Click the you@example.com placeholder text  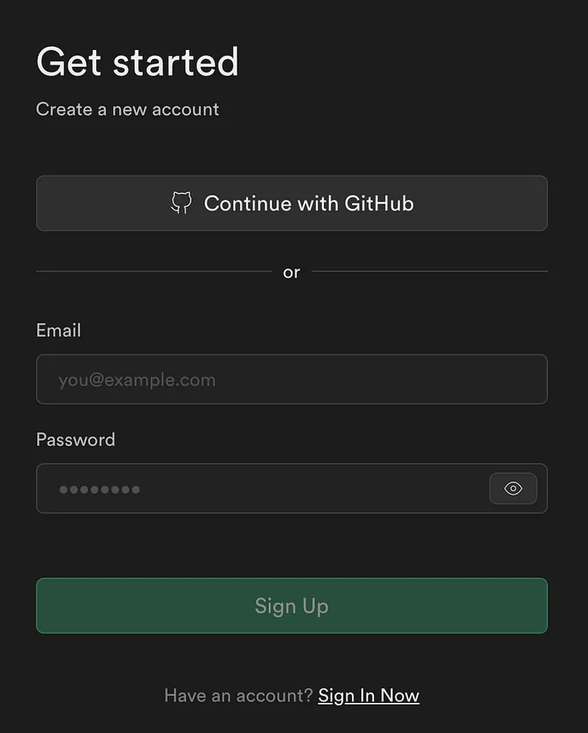137,380
